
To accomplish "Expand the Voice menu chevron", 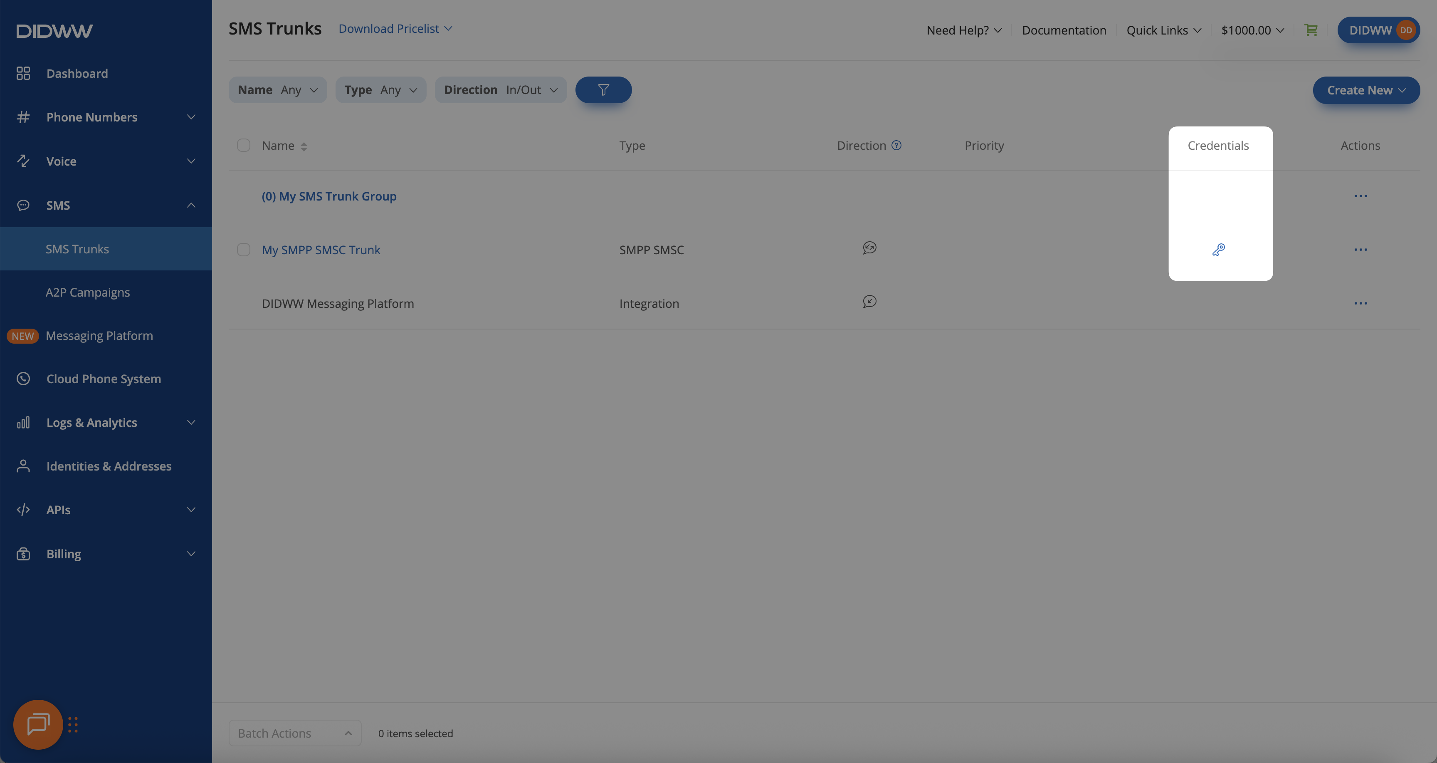I will [191, 161].
